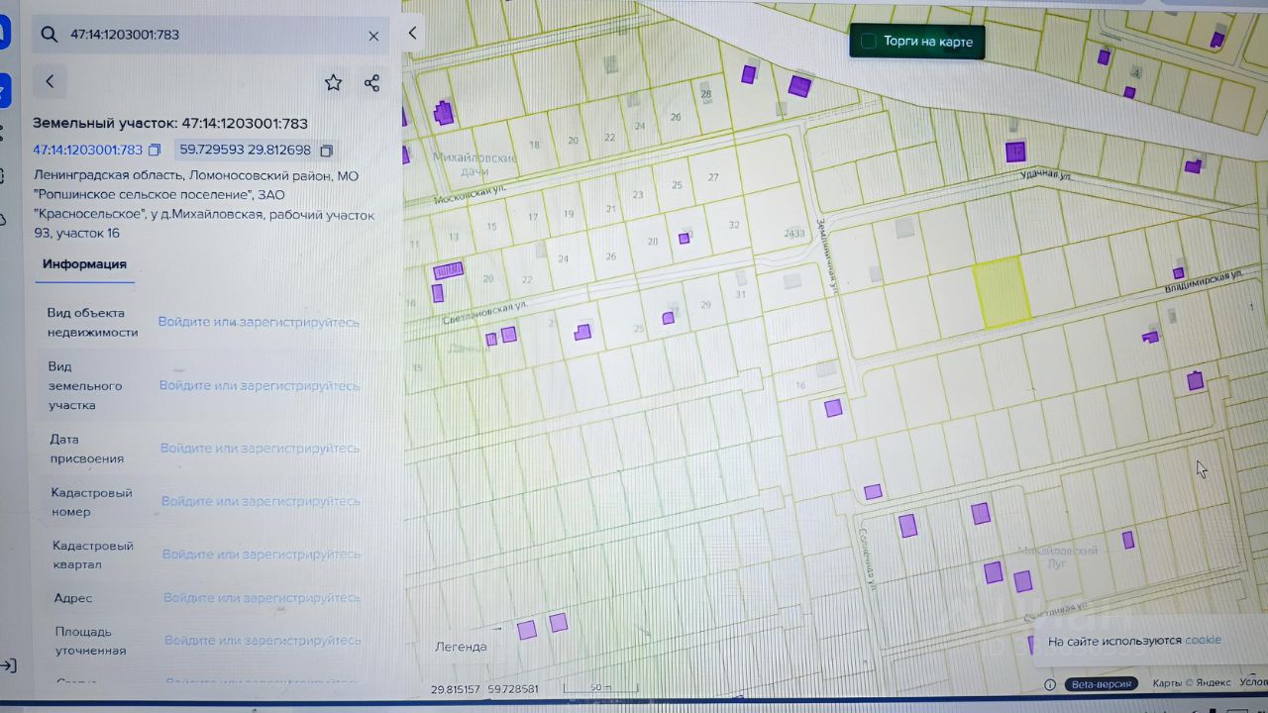Copy coordinates 59.729593 29.812698

click(326, 151)
